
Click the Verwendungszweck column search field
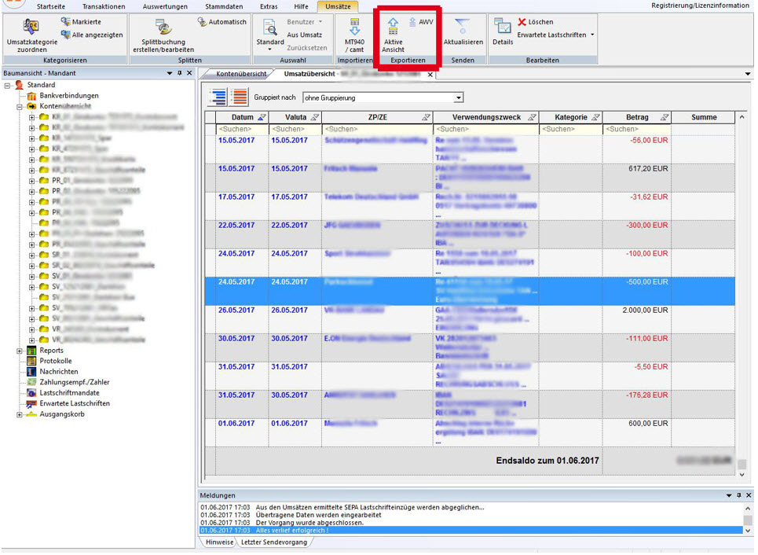[x=486, y=129]
